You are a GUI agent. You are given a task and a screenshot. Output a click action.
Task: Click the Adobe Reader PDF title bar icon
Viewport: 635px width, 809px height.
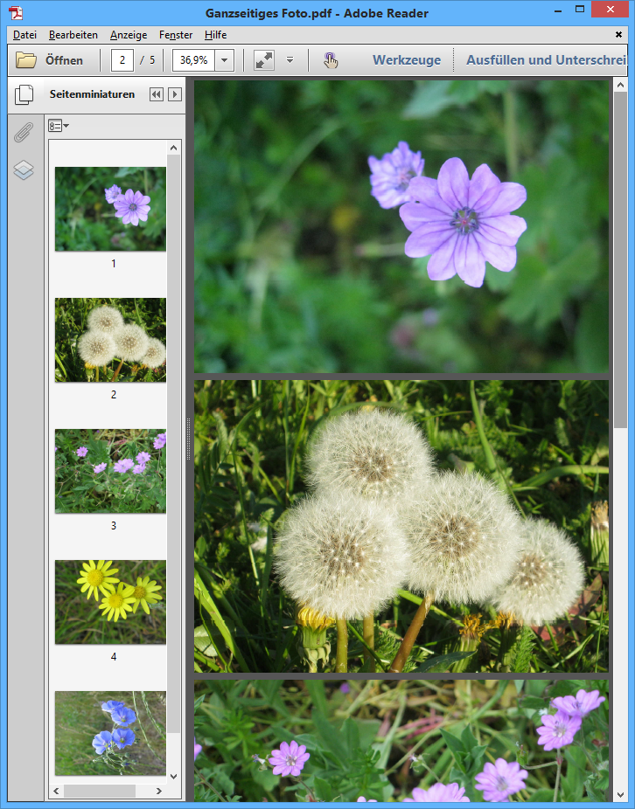coord(16,12)
